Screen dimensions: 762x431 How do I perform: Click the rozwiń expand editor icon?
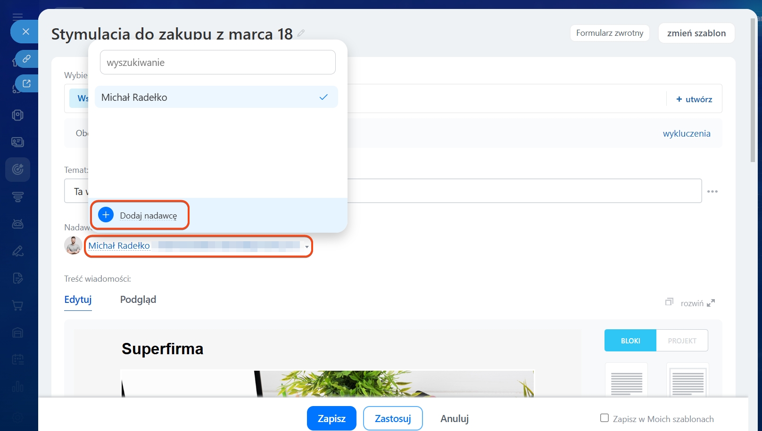pos(711,303)
